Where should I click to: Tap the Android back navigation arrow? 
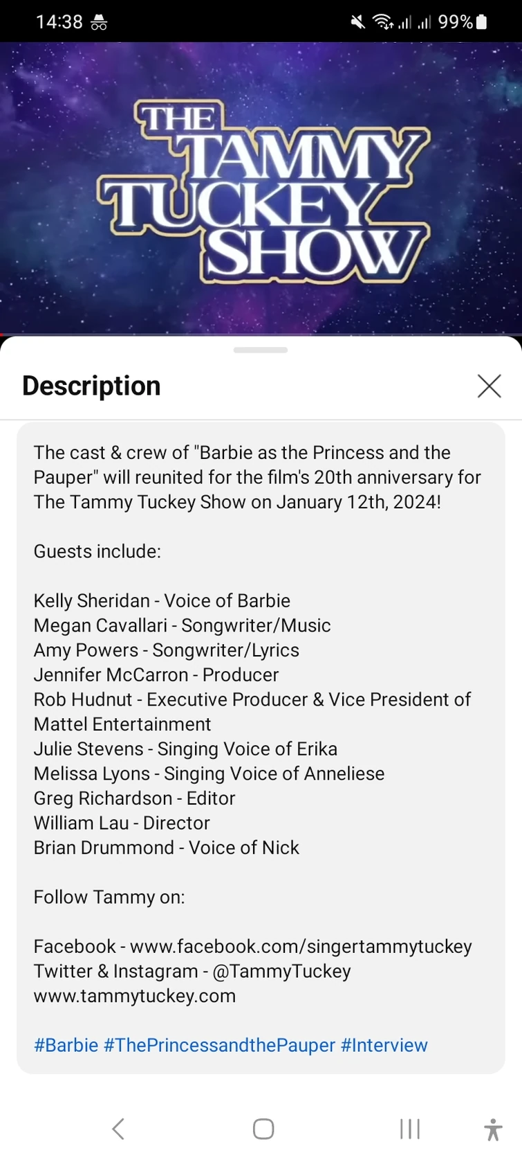click(x=118, y=1129)
